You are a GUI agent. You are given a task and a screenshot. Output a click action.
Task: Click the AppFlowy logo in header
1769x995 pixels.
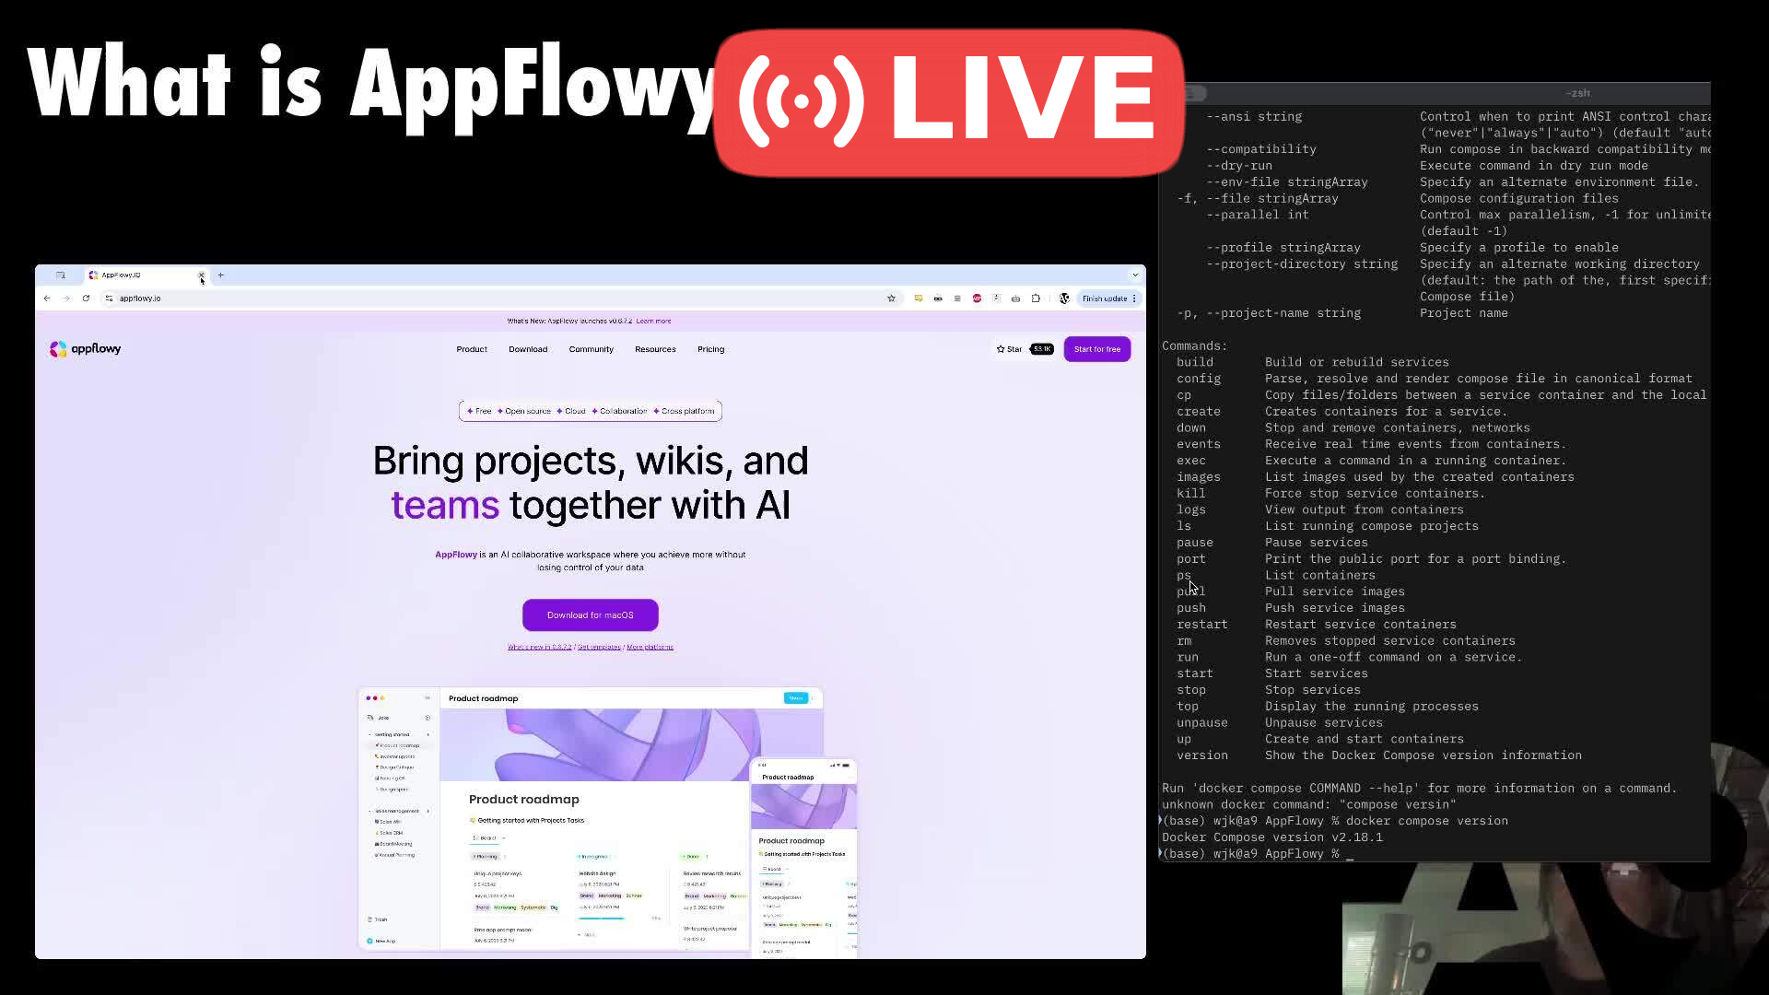tap(85, 349)
